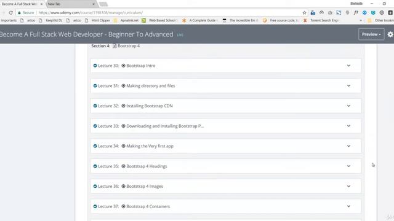Screen dimensions: 394x221
Task: Open the Importants bookmark
Action: point(9,20)
